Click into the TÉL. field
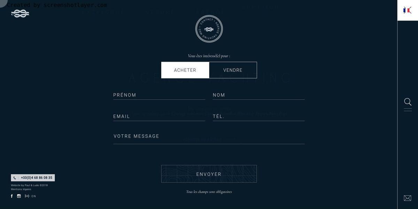The width and height of the screenshot is (418, 209). click(258, 116)
